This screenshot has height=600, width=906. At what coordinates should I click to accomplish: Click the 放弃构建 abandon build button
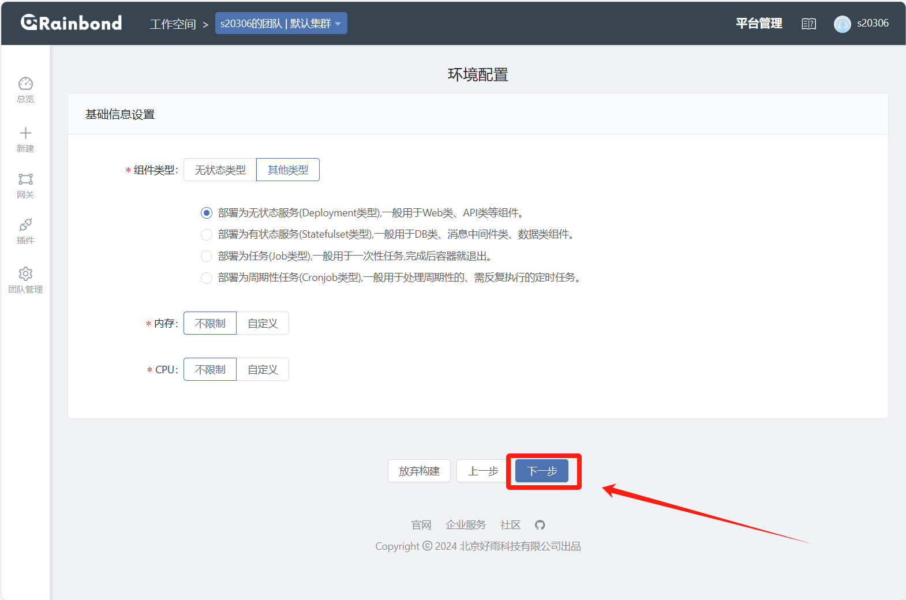point(419,471)
